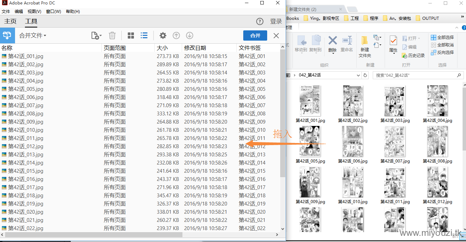
Task: Open the 打开 dropdown in Explorer ribbon
Action: point(411,39)
